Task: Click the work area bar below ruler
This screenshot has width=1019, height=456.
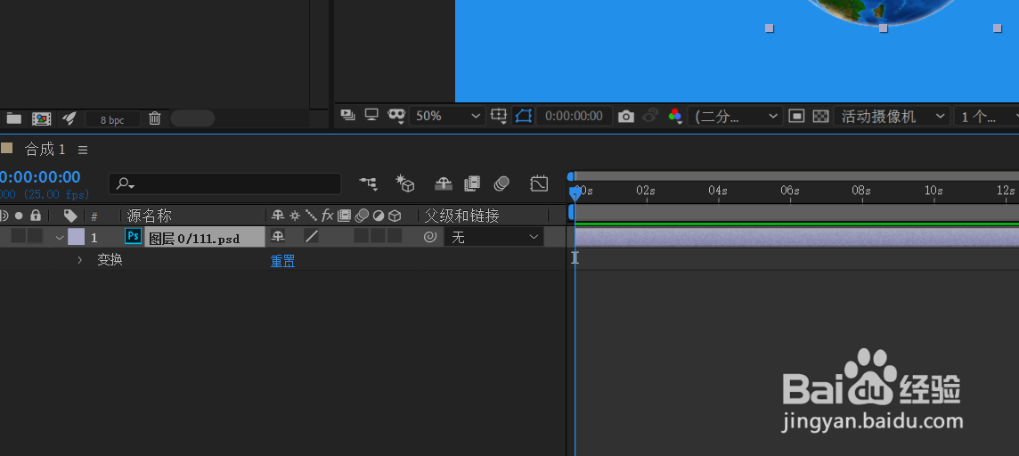Action: pos(796,212)
